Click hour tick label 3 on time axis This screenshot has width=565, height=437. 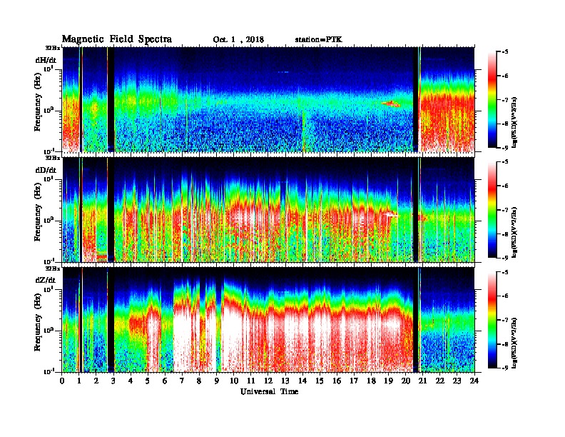113,381
